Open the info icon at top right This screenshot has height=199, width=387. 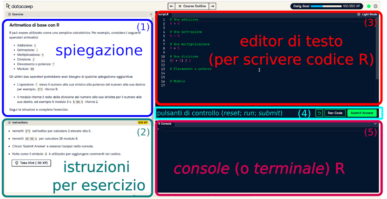(x=376, y=7)
